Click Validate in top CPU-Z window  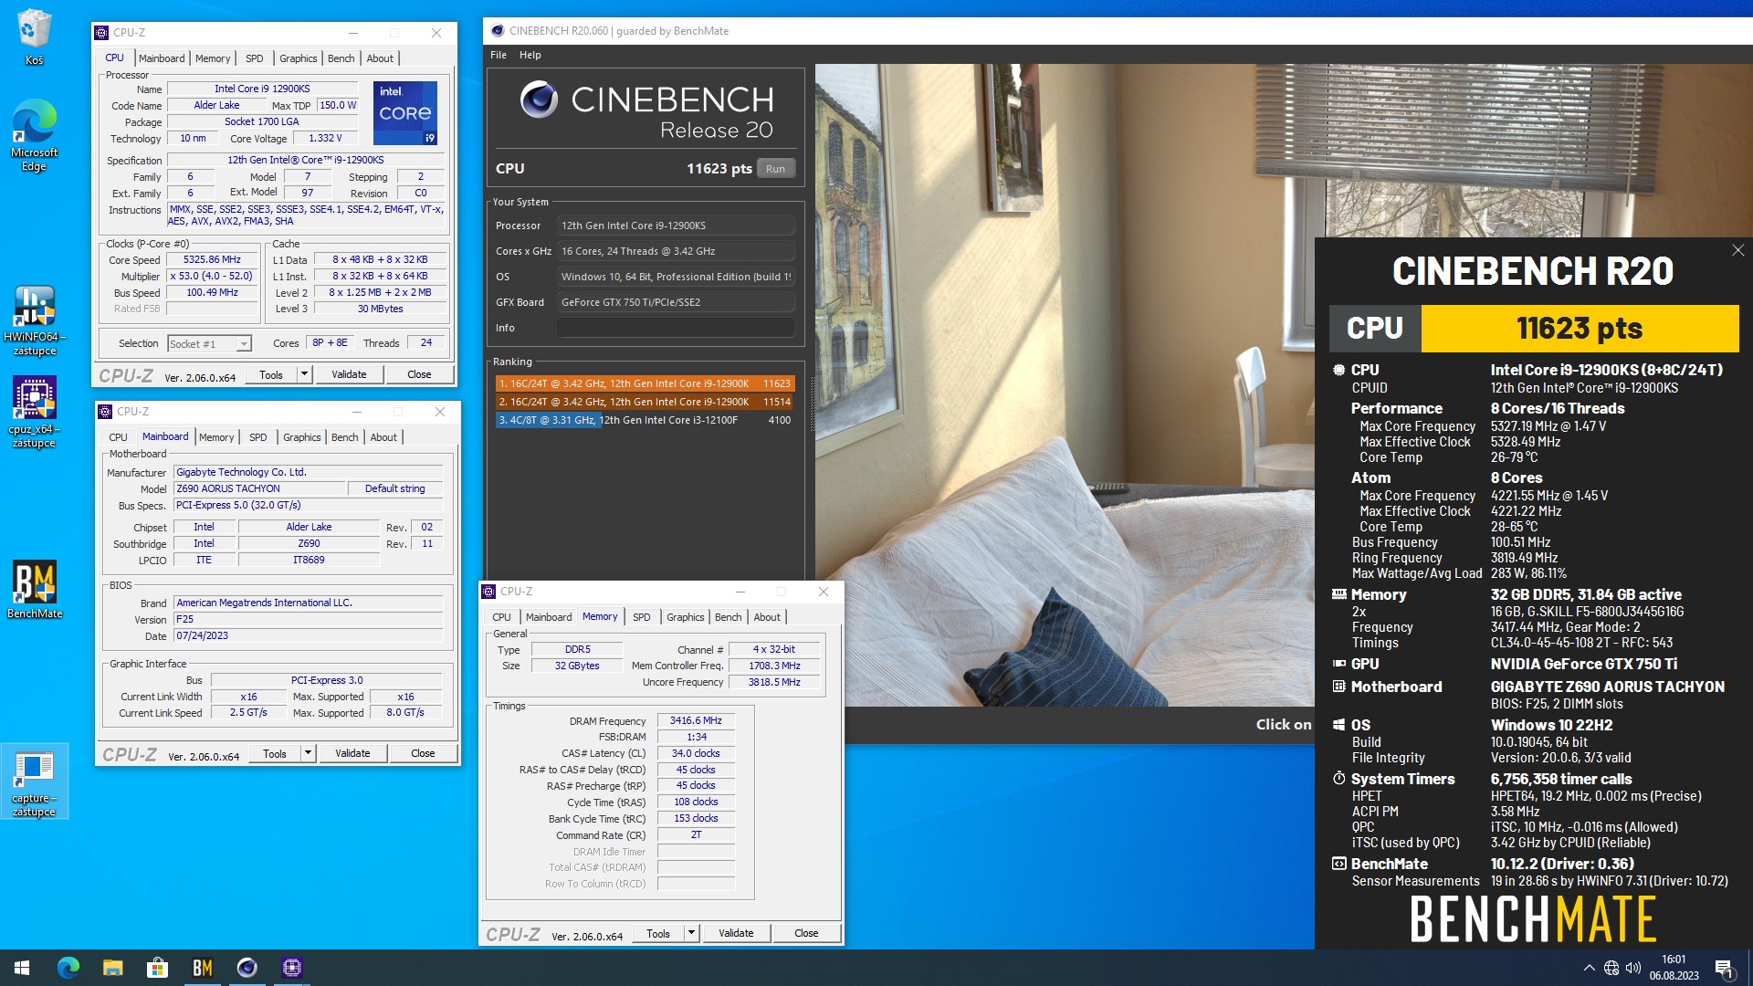pyautogui.click(x=349, y=374)
